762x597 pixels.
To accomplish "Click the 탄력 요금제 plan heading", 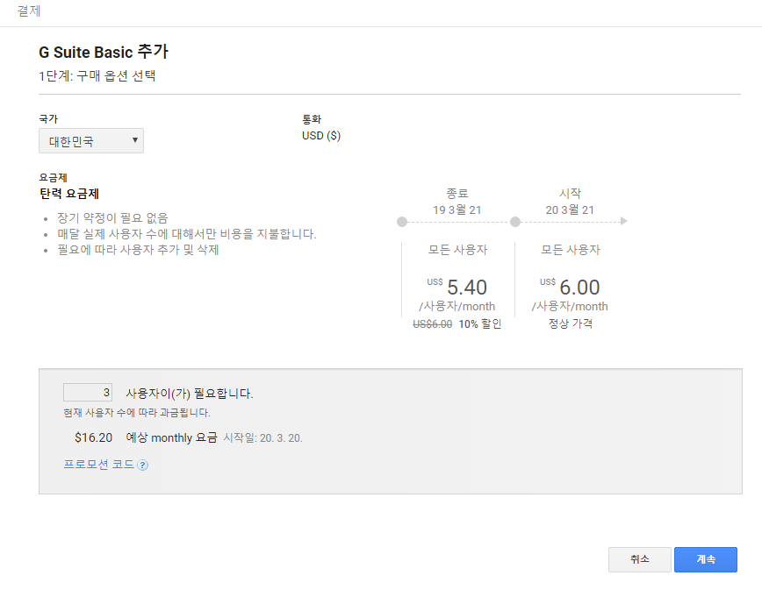I will [x=69, y=194].
